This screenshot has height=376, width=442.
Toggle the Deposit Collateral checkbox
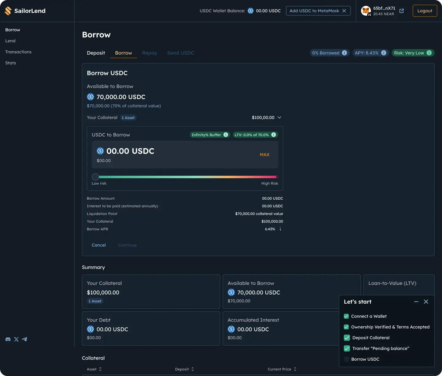coord(347,338)
